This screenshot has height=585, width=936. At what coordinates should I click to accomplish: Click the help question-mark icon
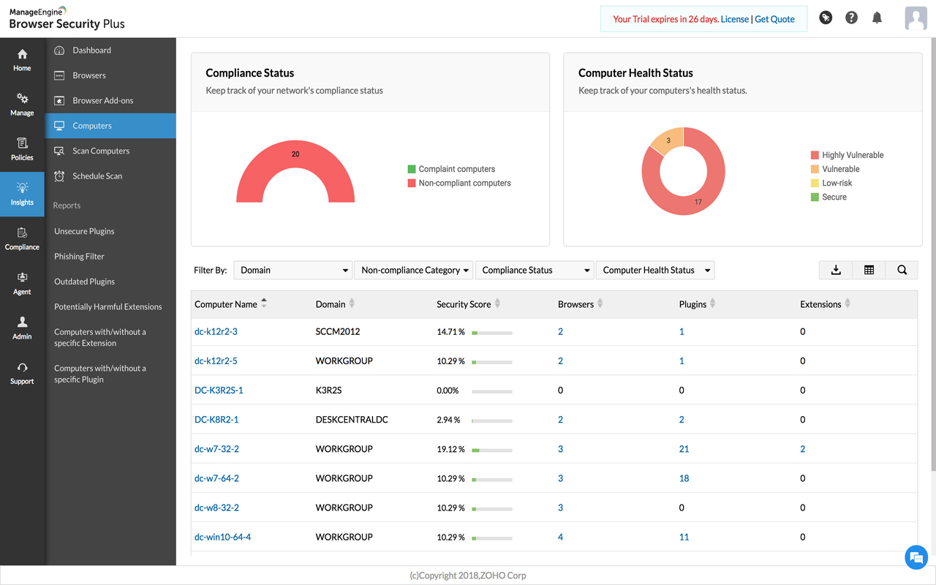pos(851,17)
